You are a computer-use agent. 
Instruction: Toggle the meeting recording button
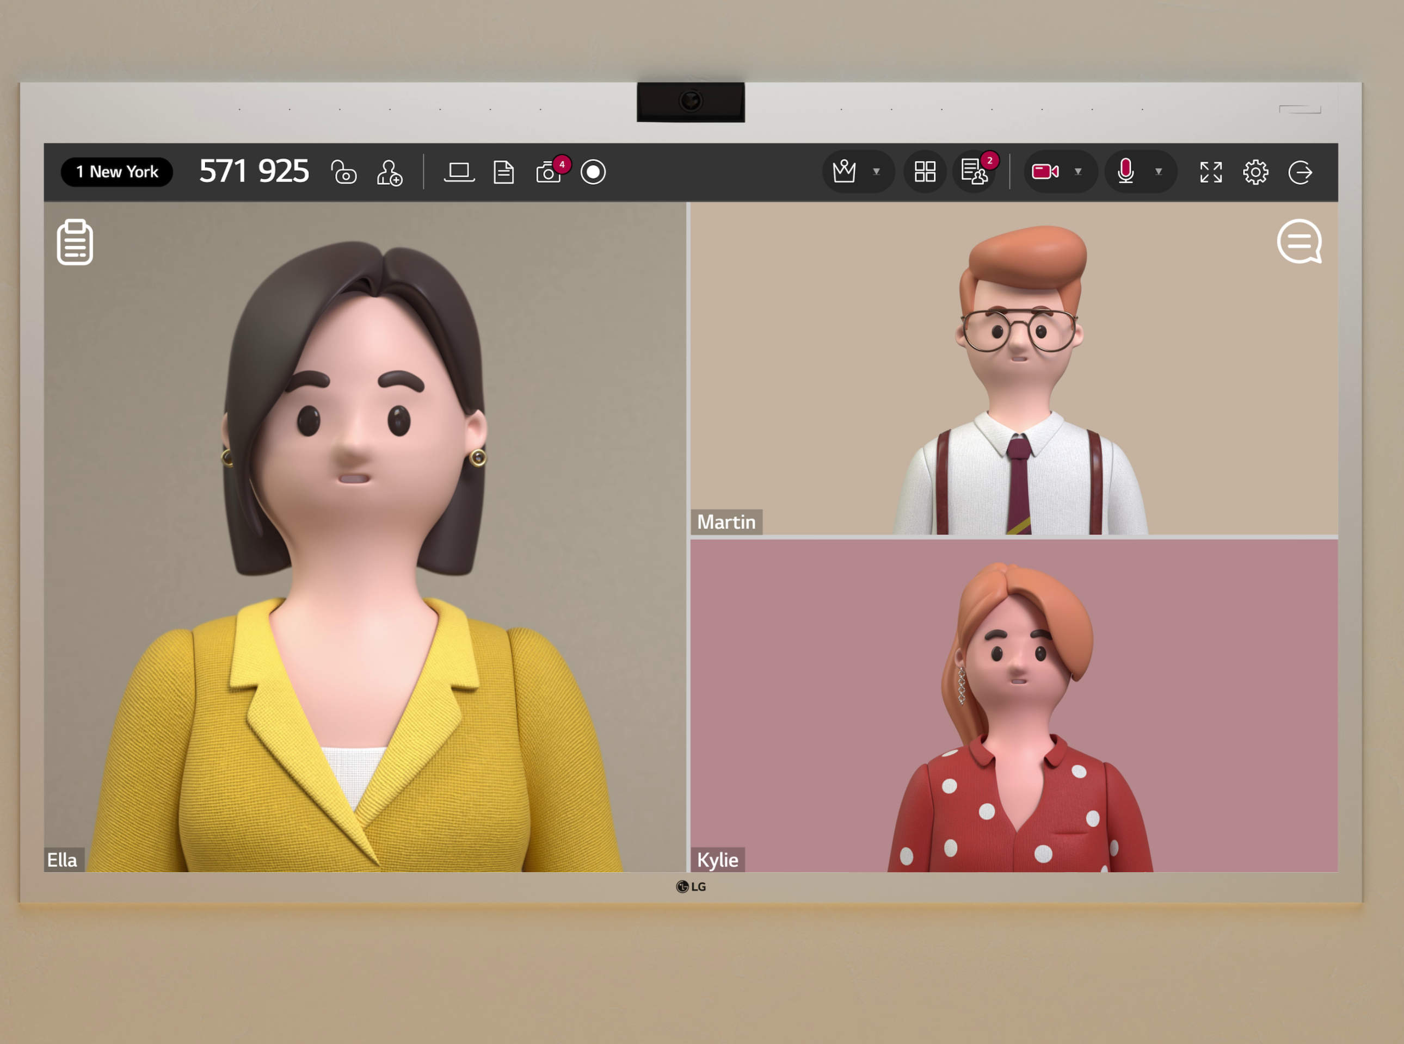(593, 172)
